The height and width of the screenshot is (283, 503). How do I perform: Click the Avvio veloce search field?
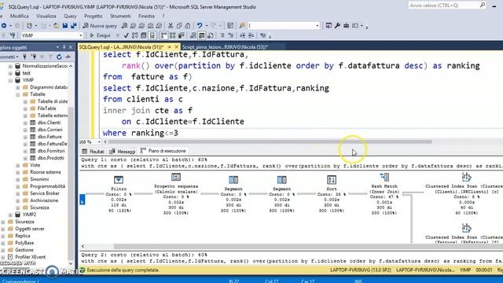pos(447,6)
